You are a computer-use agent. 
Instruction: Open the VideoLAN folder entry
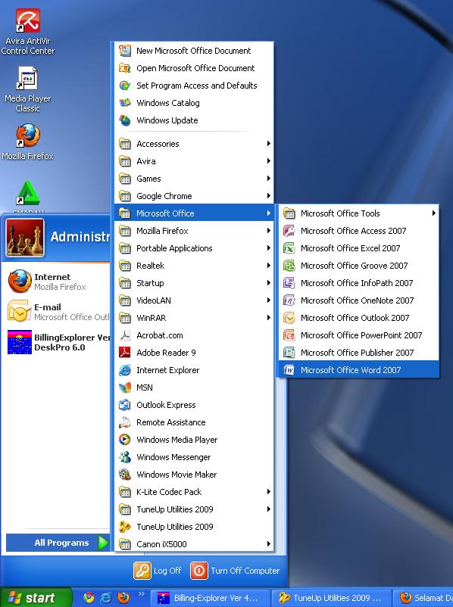(x=194, y=300)
